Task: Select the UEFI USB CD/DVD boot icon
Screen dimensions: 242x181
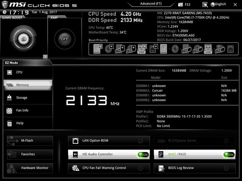Action: pos(131,49)
